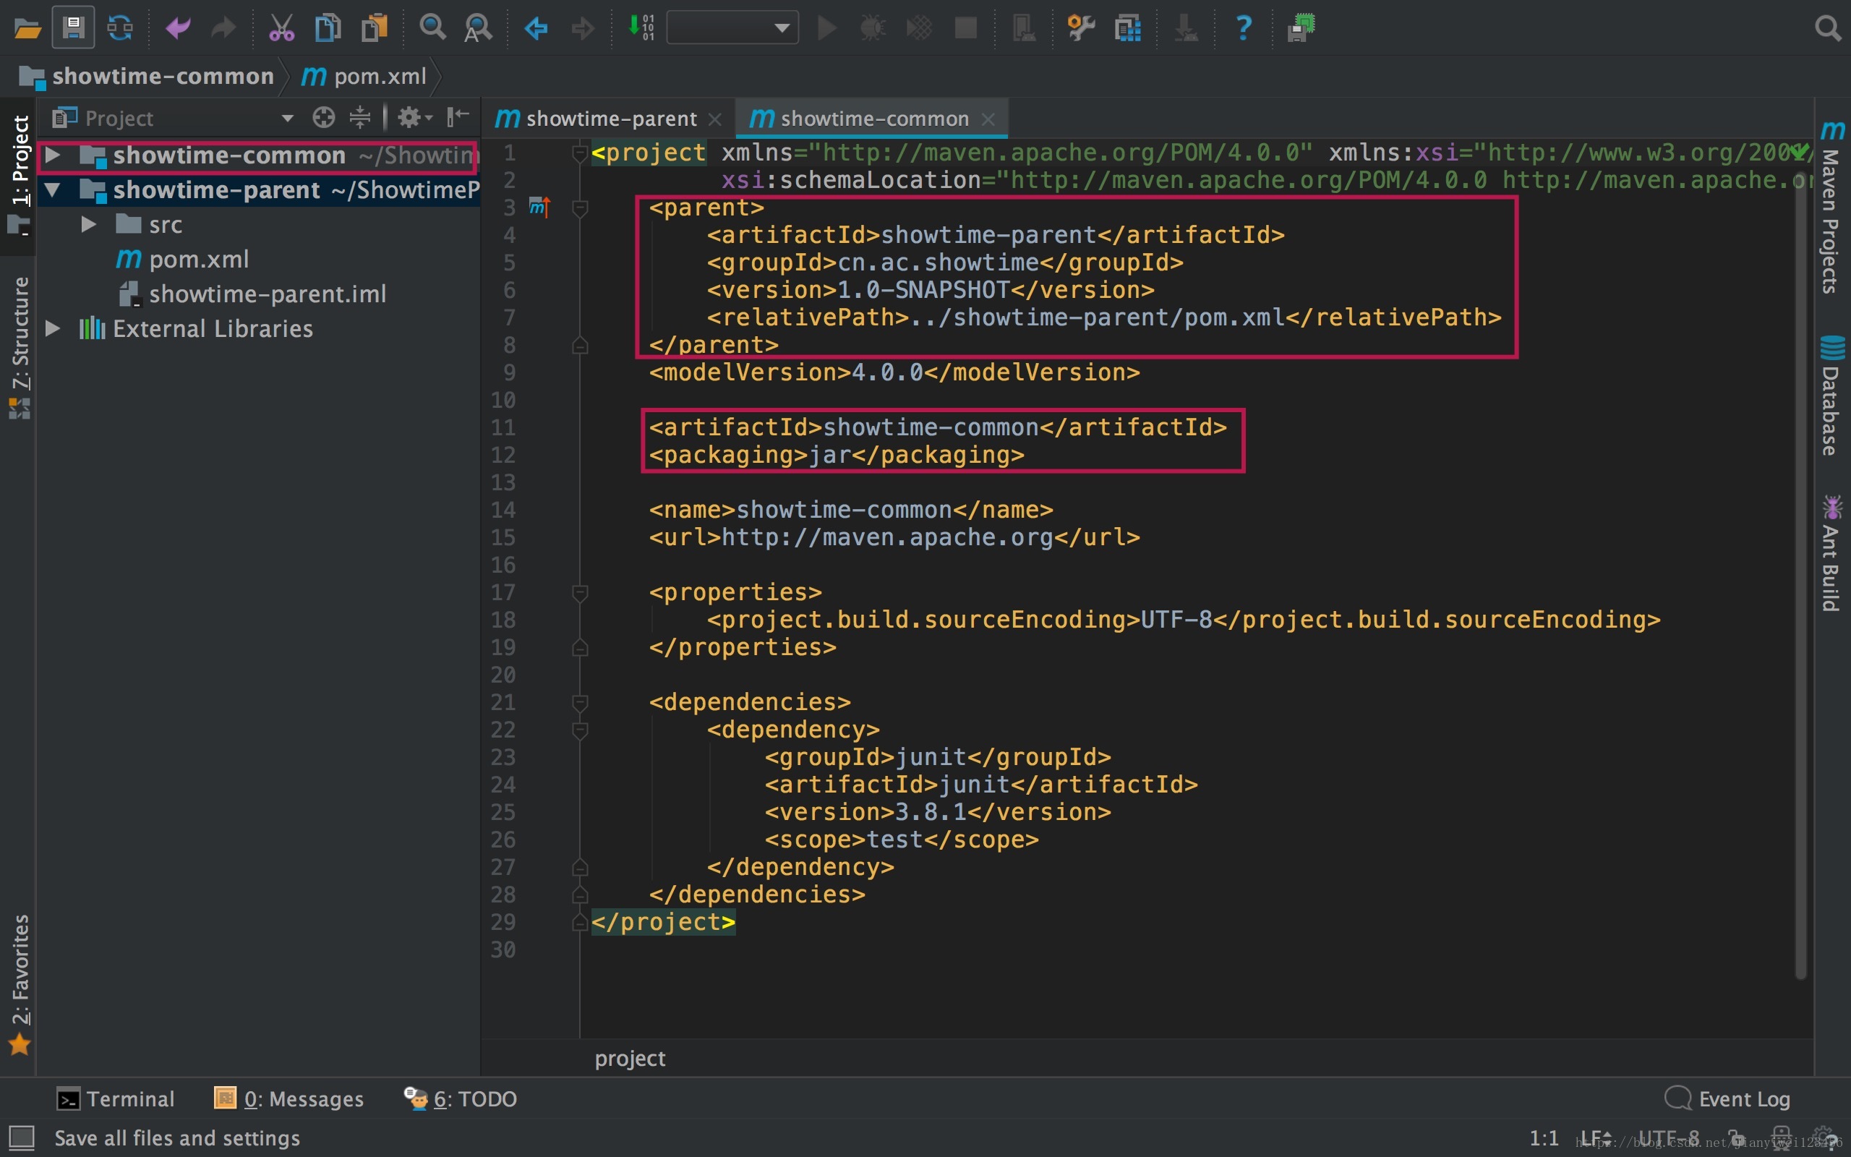1851x1157 pixels.
Task: Open the Event Log
Action: pyautogui.click(x=1728, y=1099)
